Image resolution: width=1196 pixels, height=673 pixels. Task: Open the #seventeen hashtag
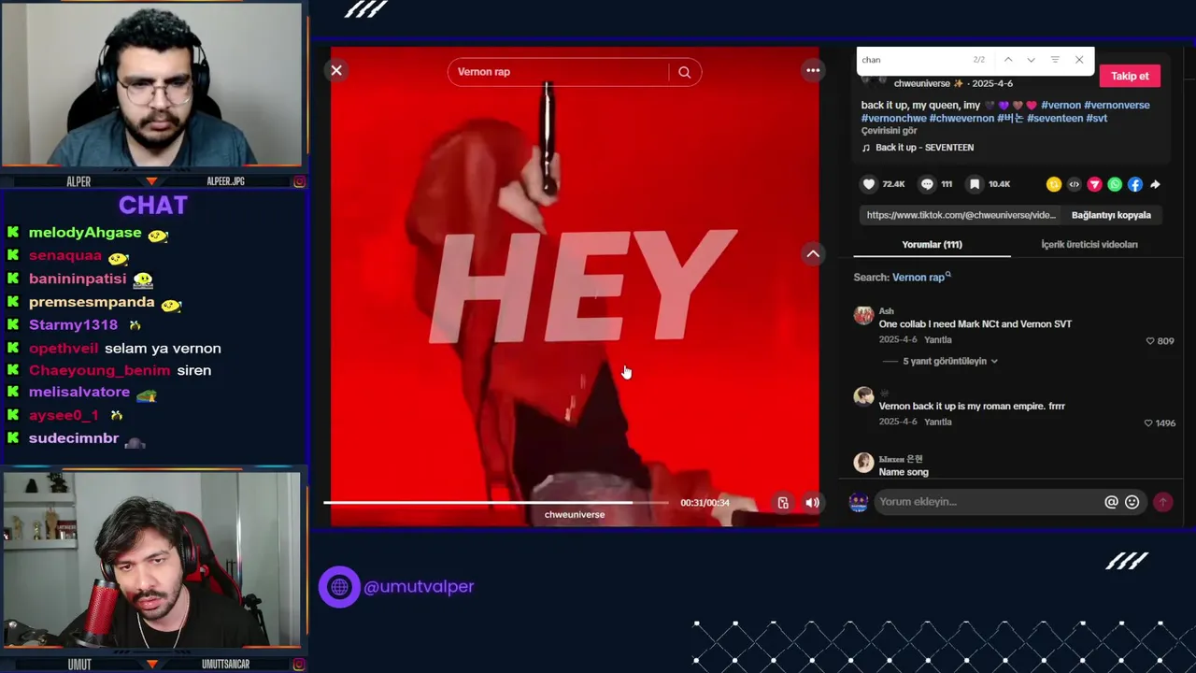1055,118
